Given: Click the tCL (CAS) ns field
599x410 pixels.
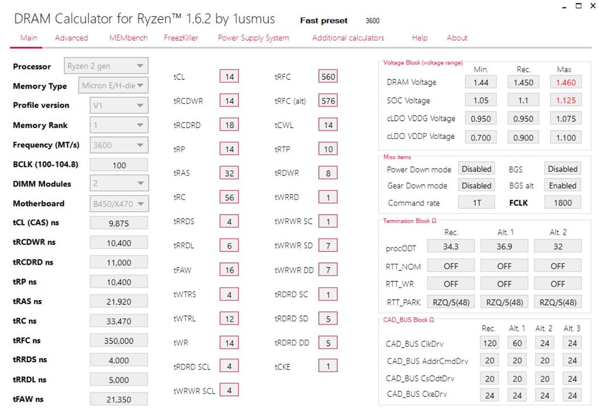Looking at the screenshot, I should click(x=119, y=223).
